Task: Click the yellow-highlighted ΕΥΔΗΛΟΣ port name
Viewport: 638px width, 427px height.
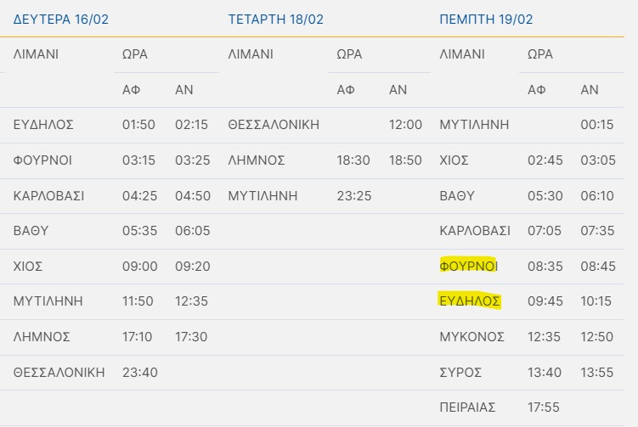Action: pyautogui.click(x=470, y=301)
